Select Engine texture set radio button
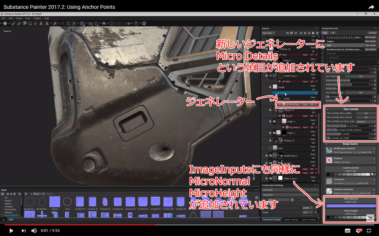 pyautogui.click(x=323, y=41)
